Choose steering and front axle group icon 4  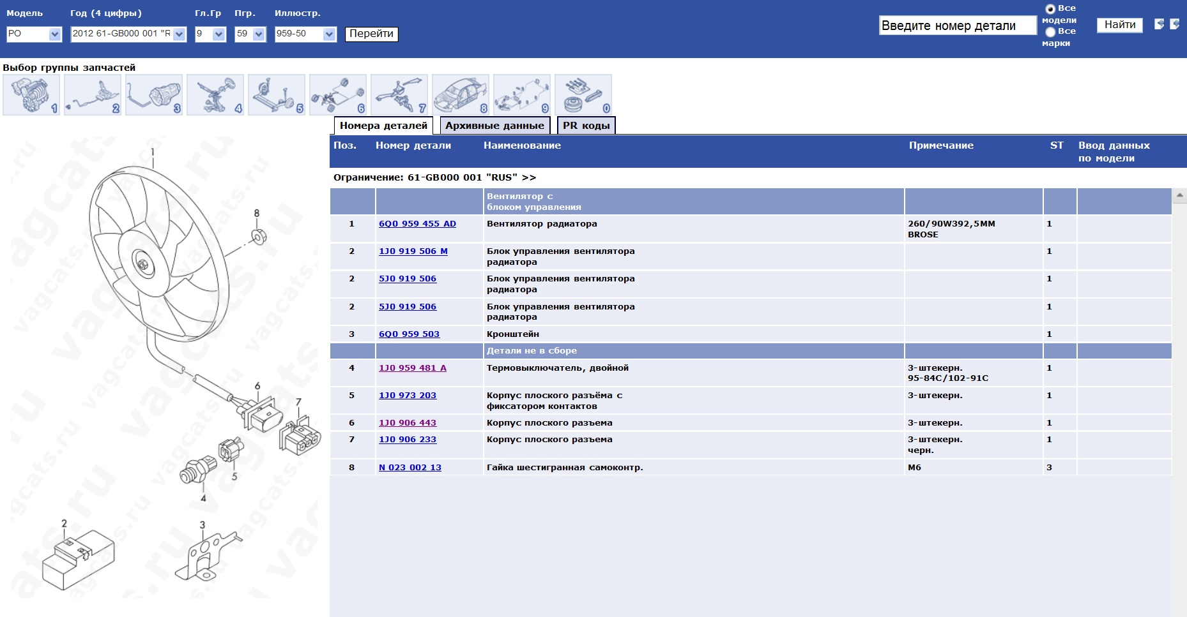(x=215, y=94)
